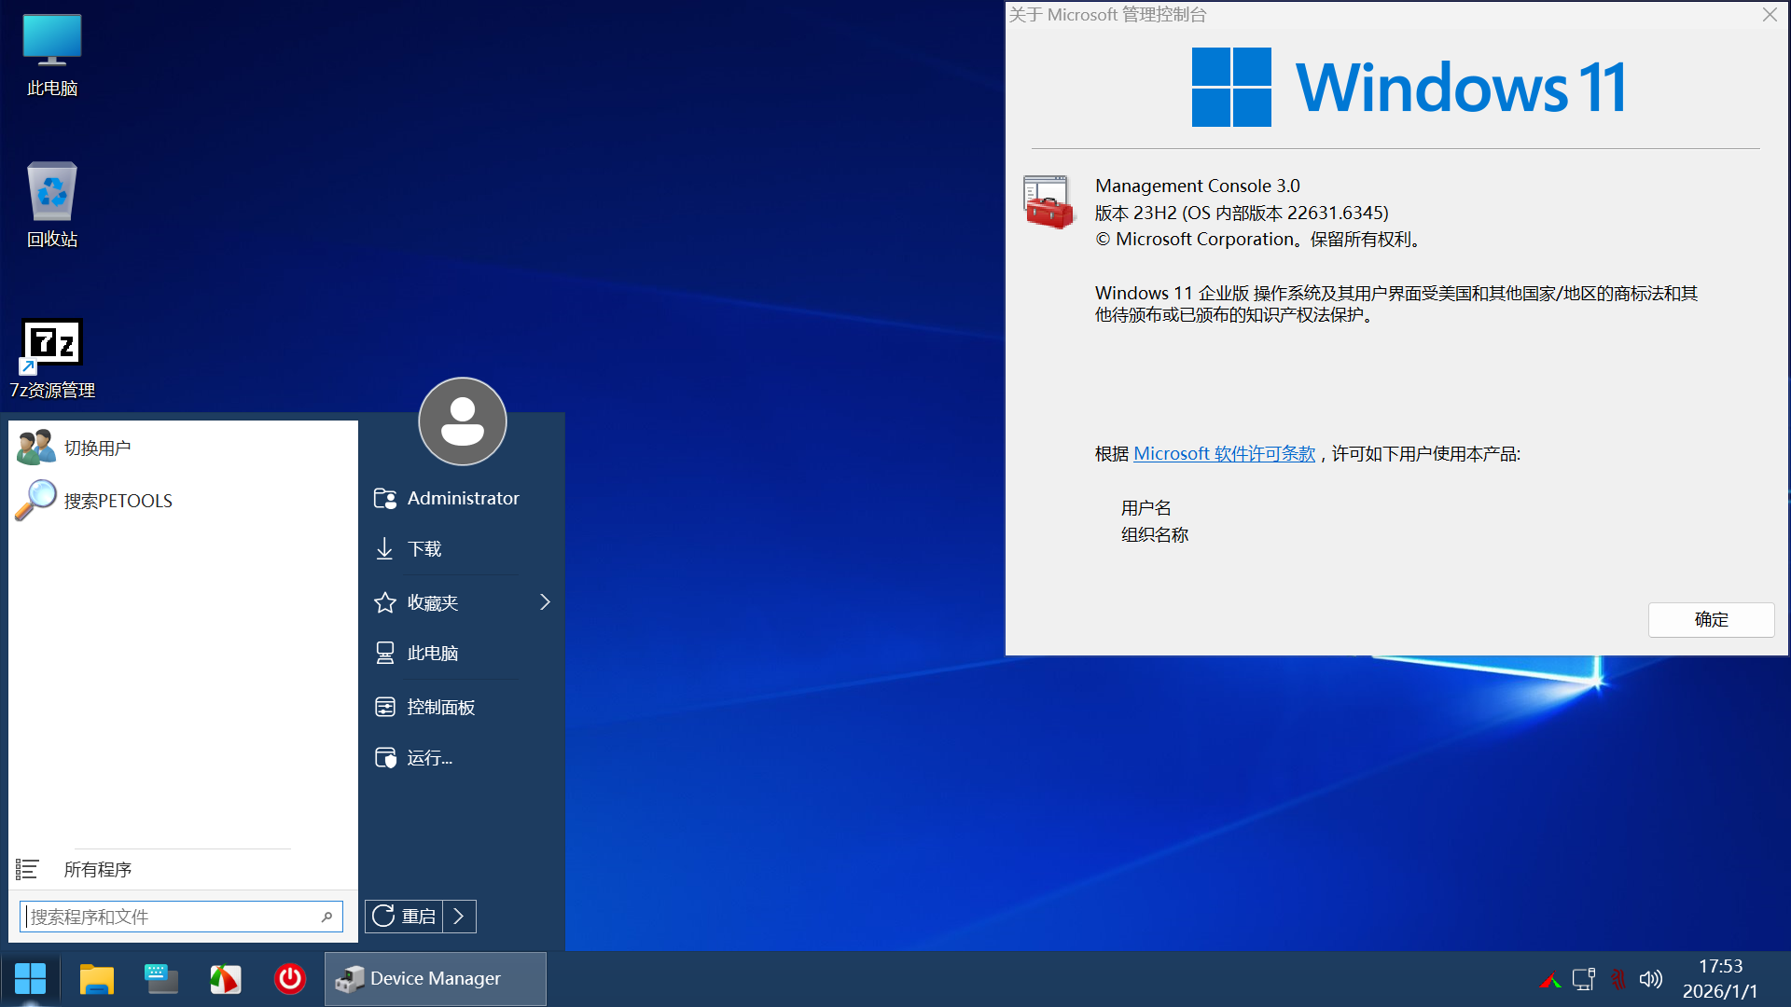Viewport: 1791px width, 1007px height.
Task: Click the search programs and files field
Action: 173,917
